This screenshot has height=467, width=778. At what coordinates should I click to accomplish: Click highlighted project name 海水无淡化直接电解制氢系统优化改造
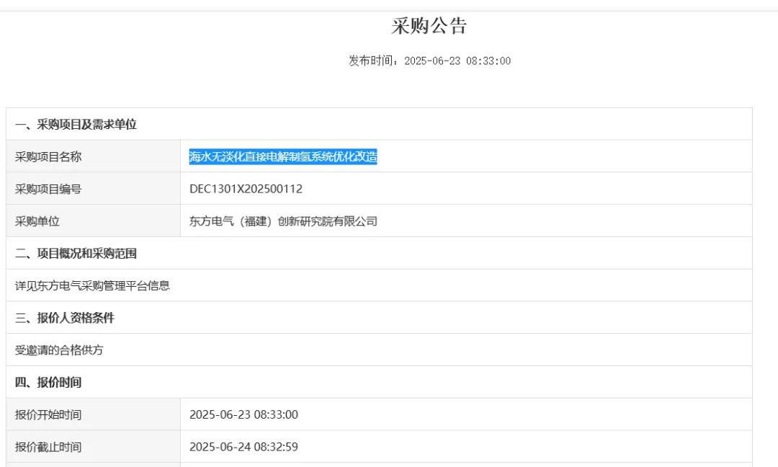[283, 157]
